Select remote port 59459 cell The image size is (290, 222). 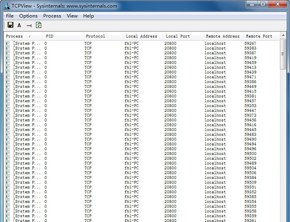250,63
